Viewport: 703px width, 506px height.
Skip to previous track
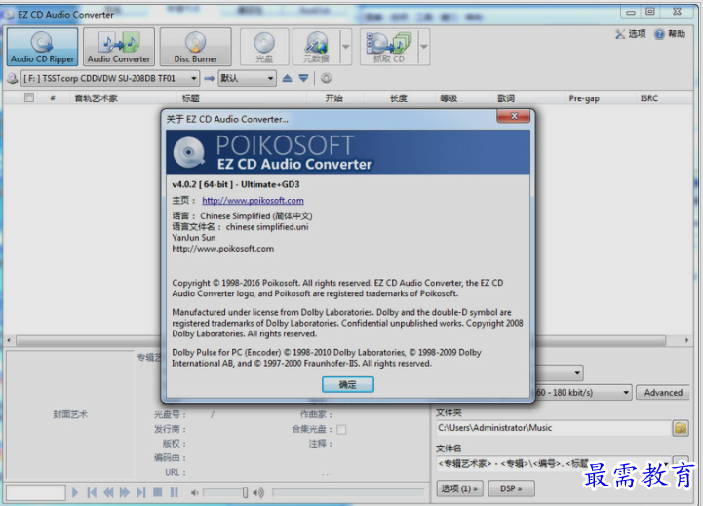click(92, 493)
